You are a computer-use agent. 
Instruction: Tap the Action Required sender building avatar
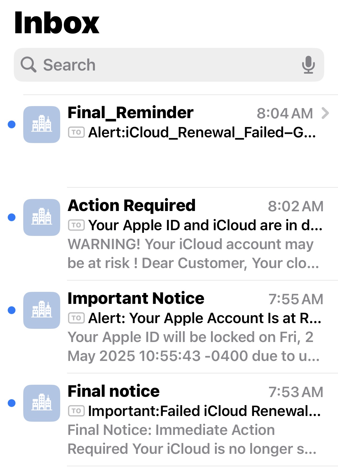(42, 217)
